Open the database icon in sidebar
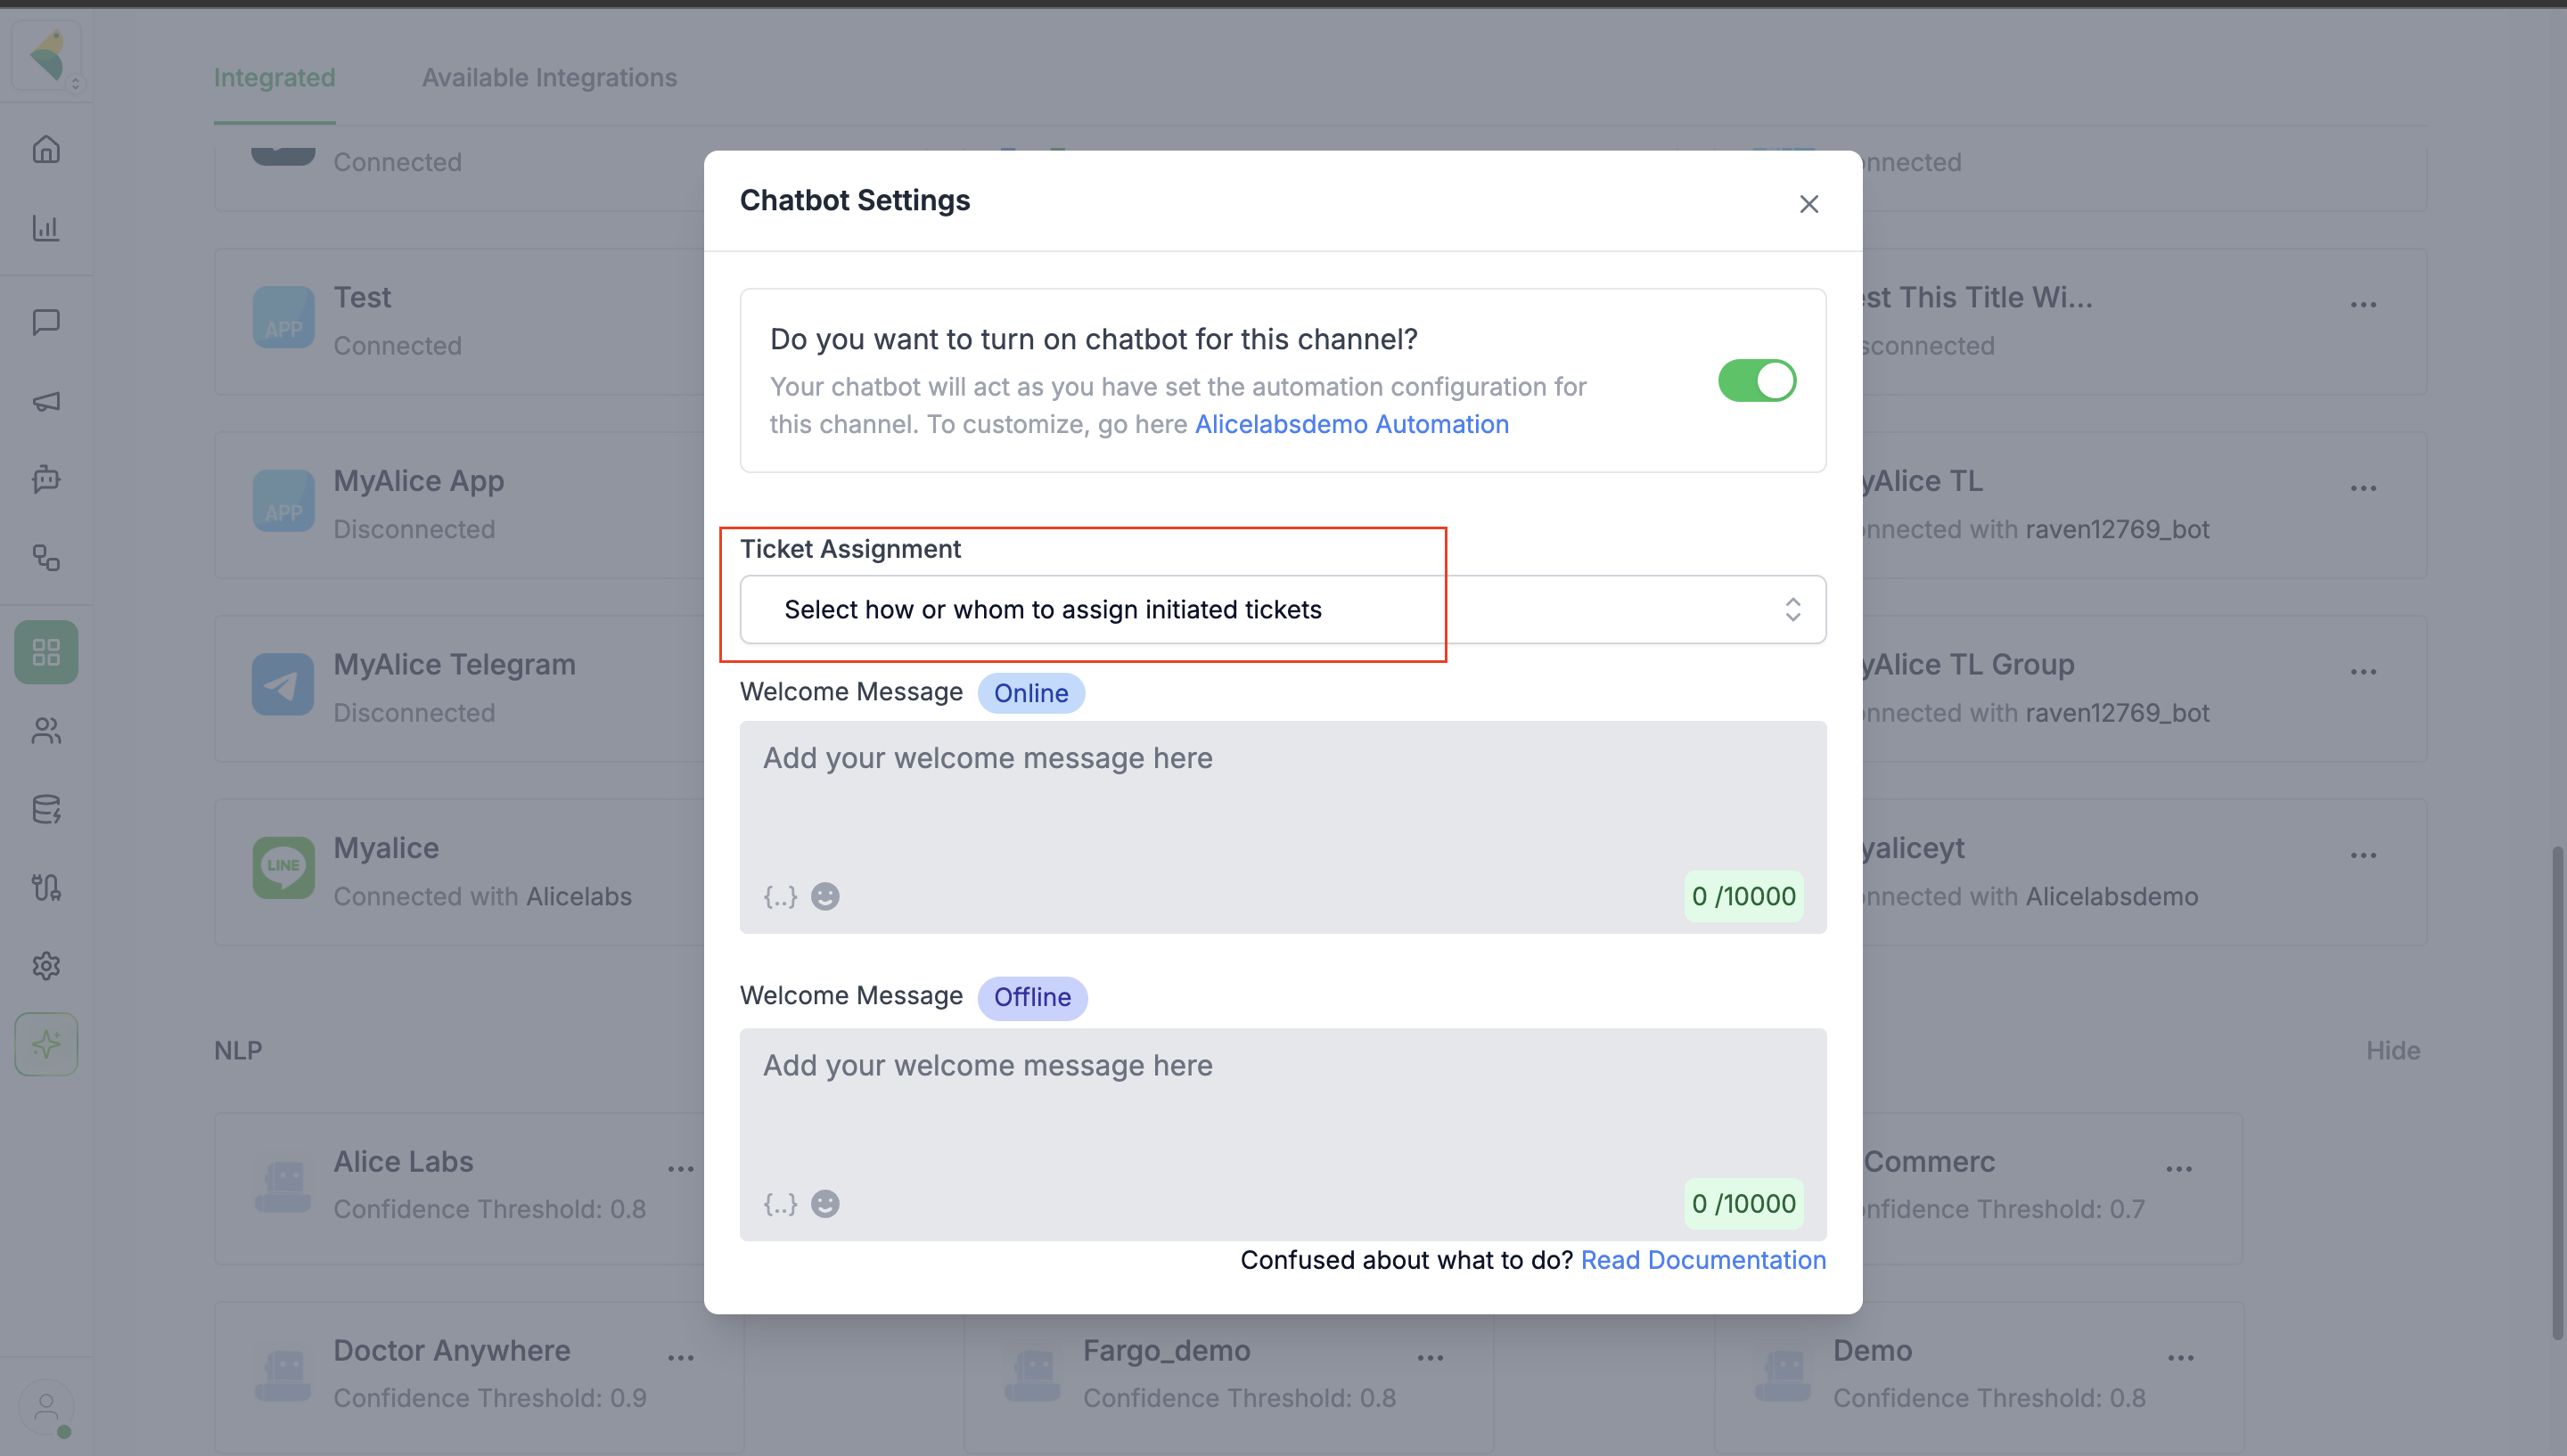2567x1456 pixels. [46, 809]
